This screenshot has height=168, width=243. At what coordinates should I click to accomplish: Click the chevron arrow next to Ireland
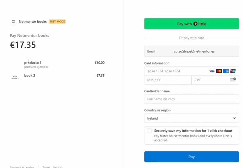coord(234,118)
